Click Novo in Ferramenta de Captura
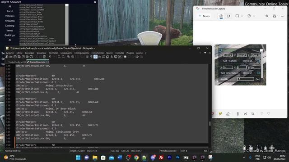The image size is (289, 162). click(204, 16)
